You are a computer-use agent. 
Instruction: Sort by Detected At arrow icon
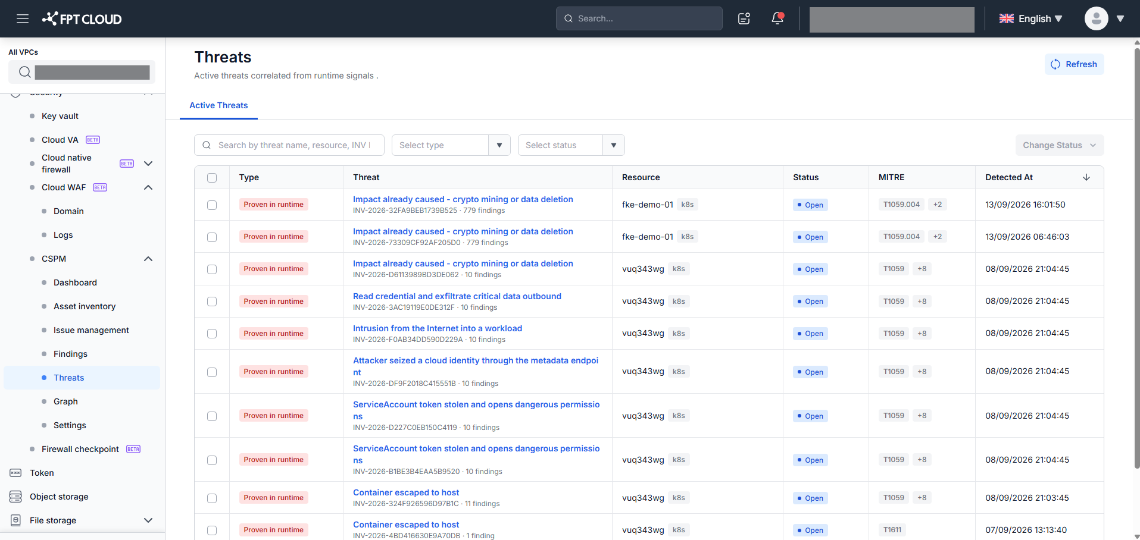pyautogui.click(x=1086, y=177)
